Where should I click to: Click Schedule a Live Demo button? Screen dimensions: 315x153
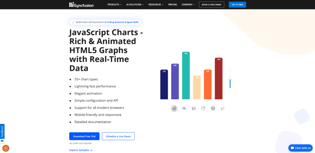118,136
